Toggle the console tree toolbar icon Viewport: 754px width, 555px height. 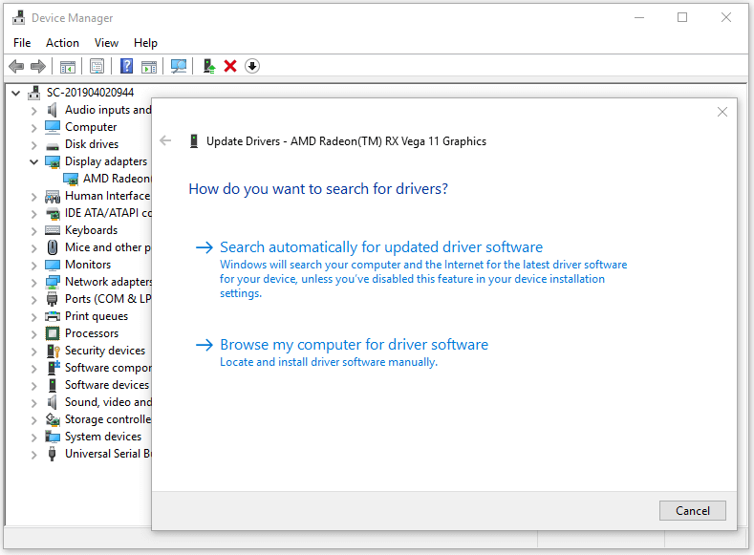click(68, 66)
